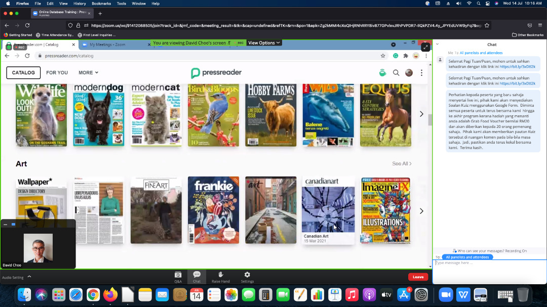Viewport: 547px width, 307px height.
Task: Open the PressReader profile avatar
Action: tap(409, 72)
